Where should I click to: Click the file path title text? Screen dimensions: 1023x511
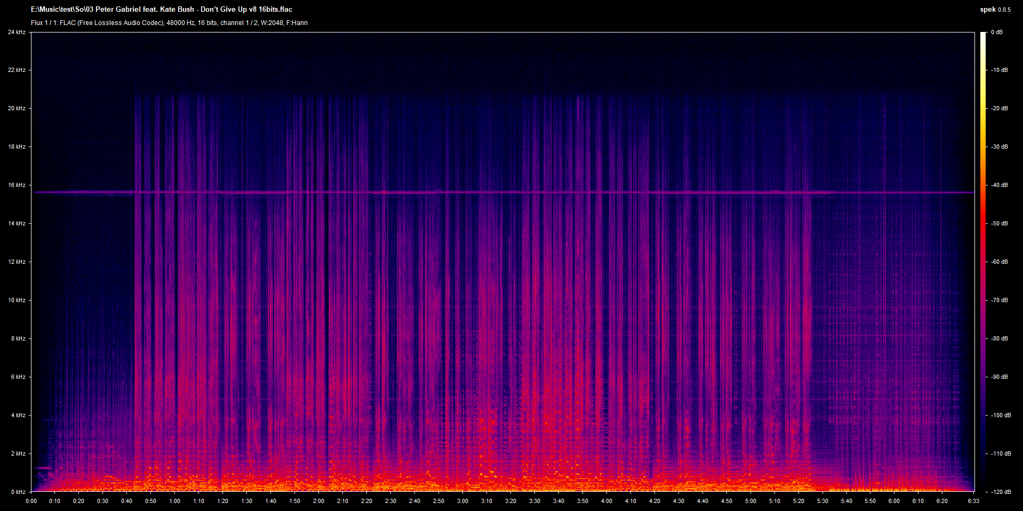tap(162, 10)
